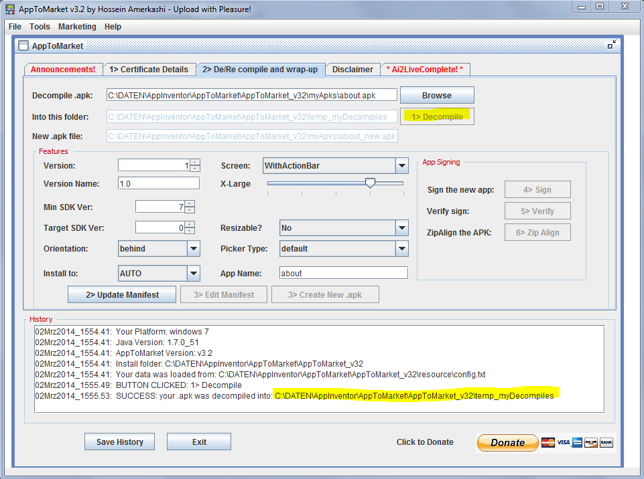Click the X-Large slider handle
This screenshot has width=644, height=479.
click(369, 183)
